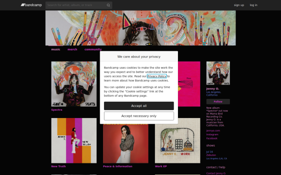The width and height of the screenshot is (281, 175).
Task: Switch to the community tab
Action: (x=93, y=49)
